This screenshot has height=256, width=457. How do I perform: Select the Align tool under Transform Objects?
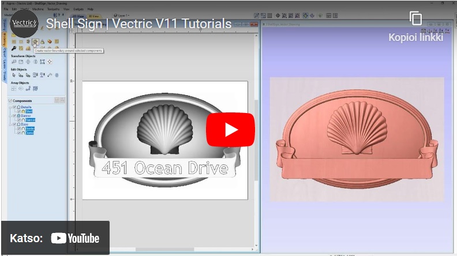click(x=50, y=62)
